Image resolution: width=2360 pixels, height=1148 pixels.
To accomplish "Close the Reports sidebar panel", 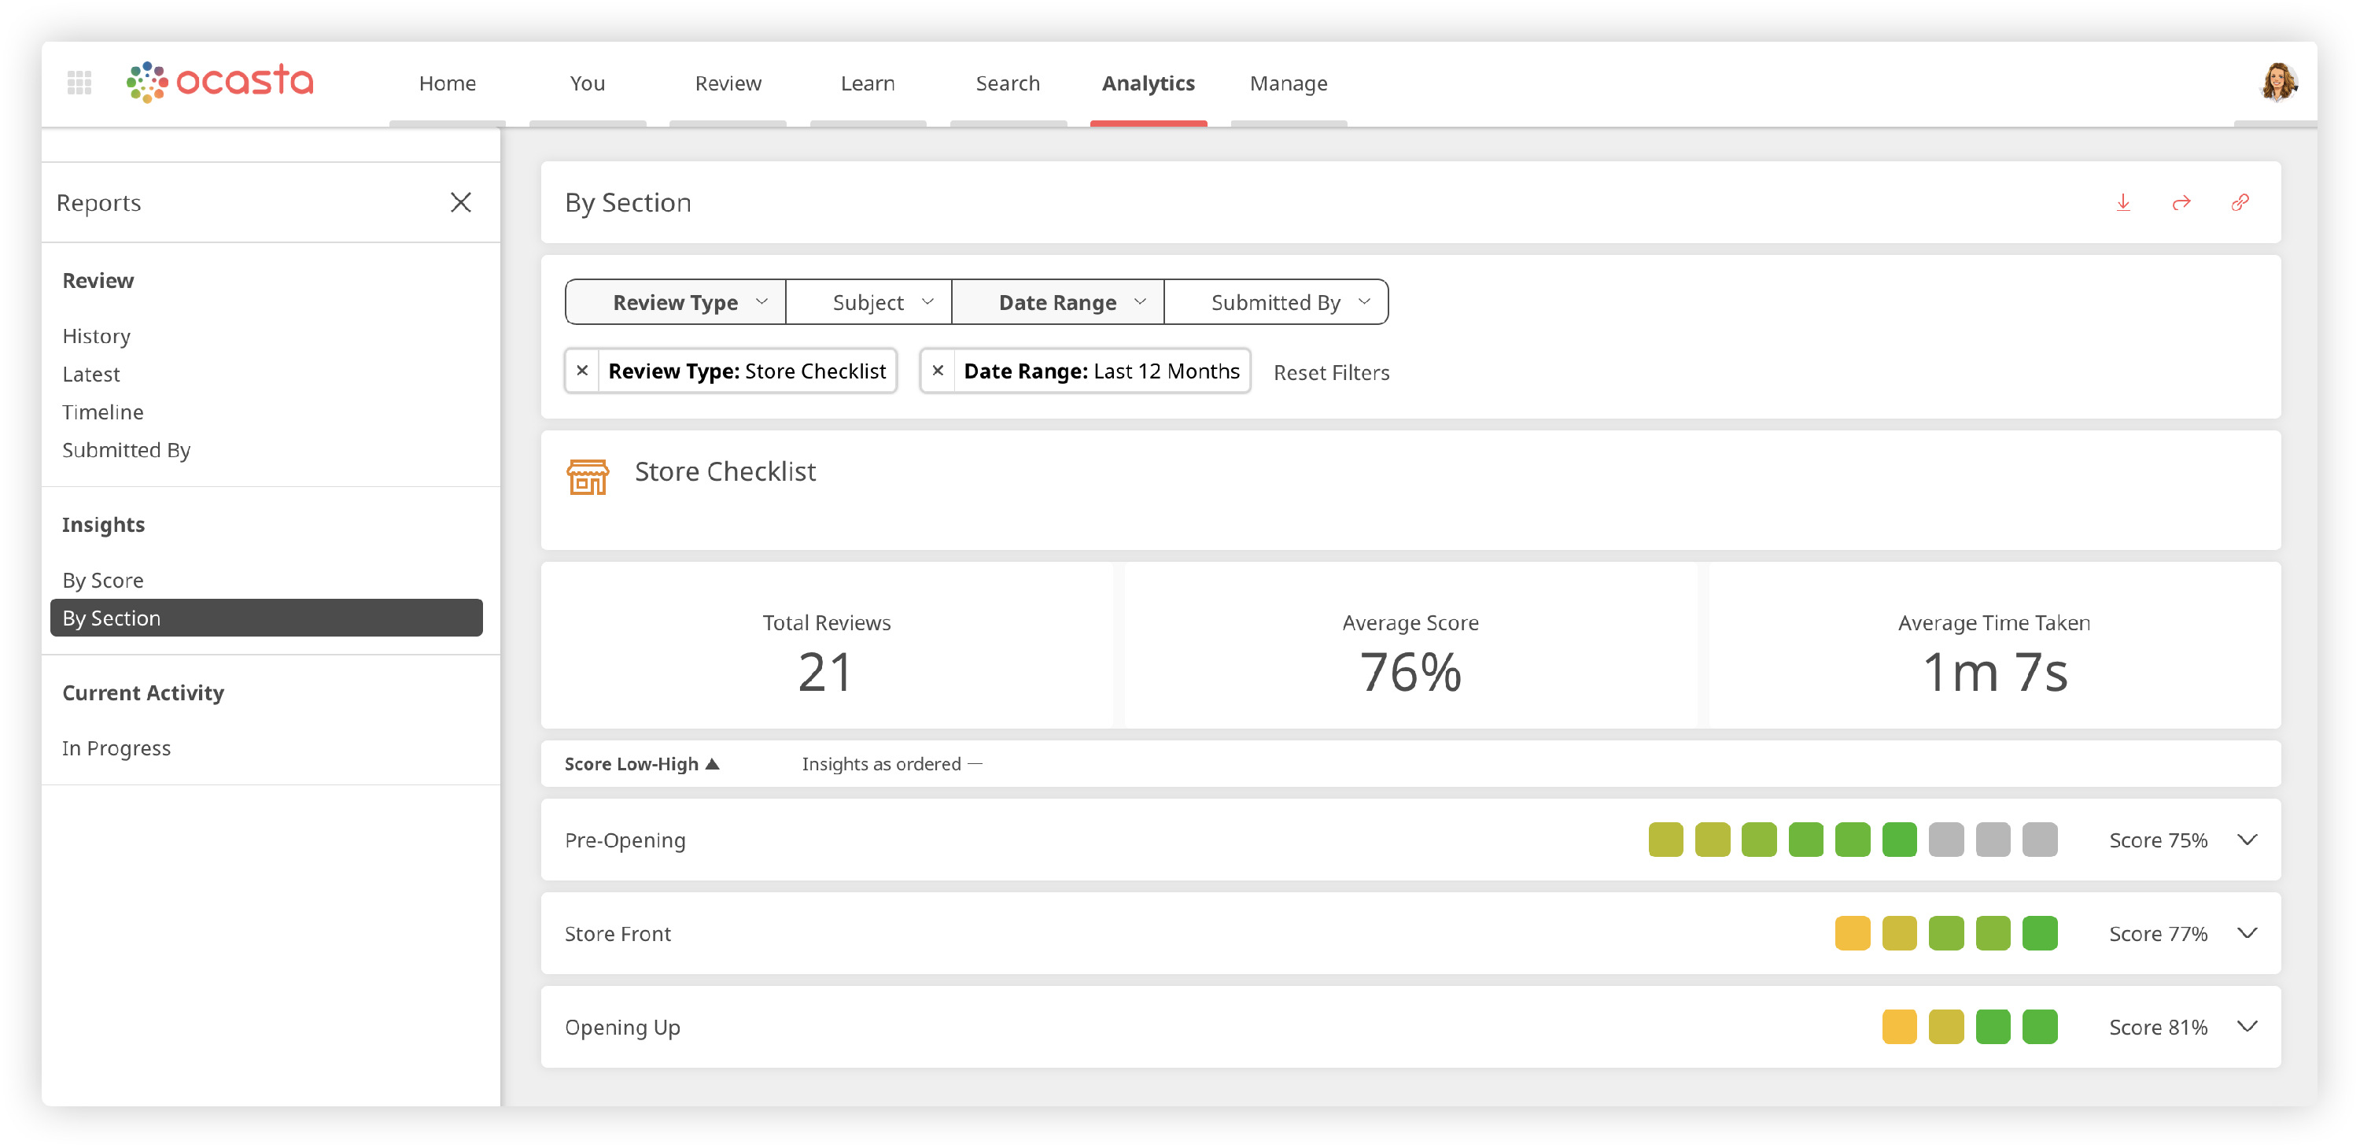I will coord(461,202).
